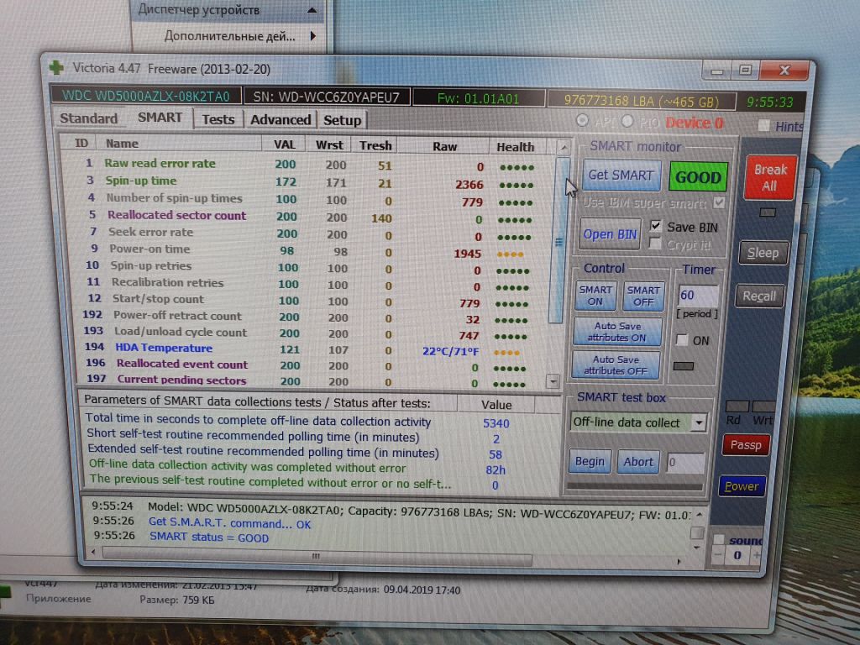Select the API radio button
860x645 pixels.
point(583,121)
